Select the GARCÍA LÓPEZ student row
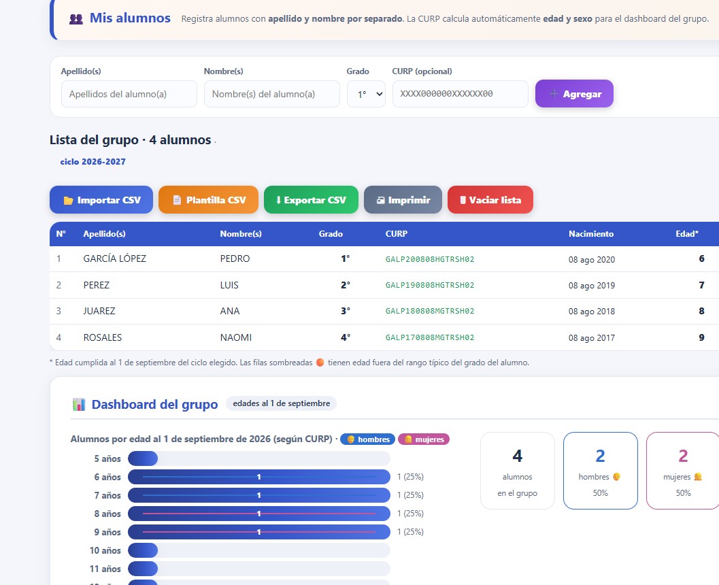The image size is (719, 585). click(x=384, y=259)
